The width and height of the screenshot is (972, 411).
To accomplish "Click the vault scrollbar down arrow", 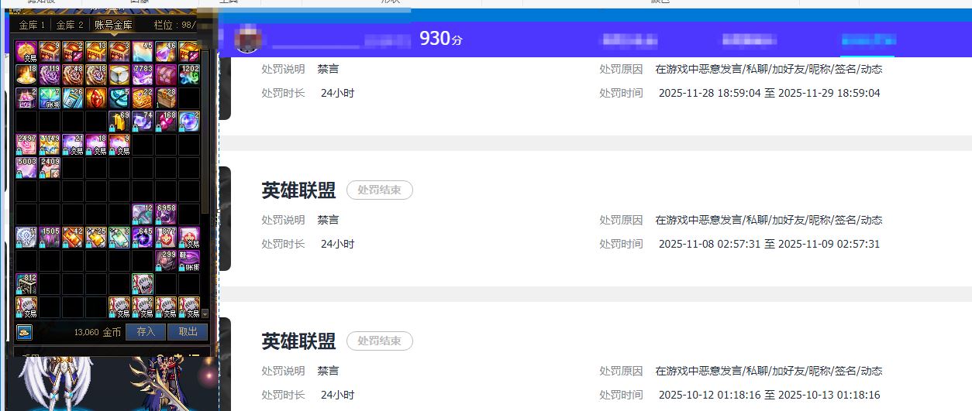I will 205,313.
